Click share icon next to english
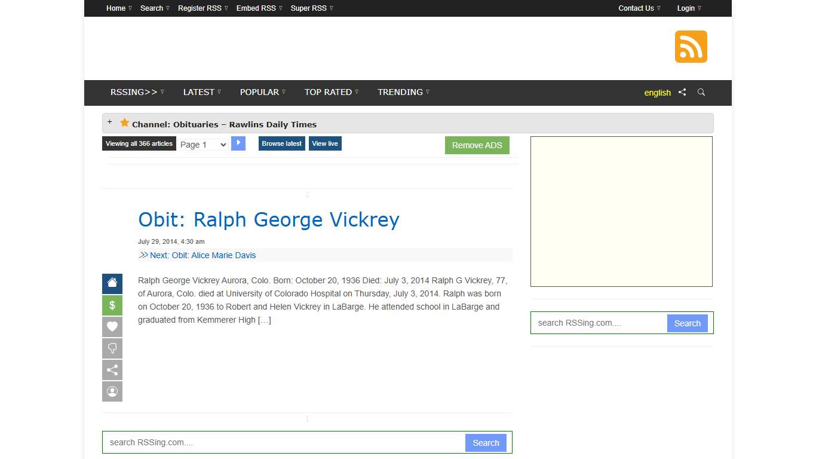Screen dimensions: 816x459 pyautogui.click(x=682, y=93)
